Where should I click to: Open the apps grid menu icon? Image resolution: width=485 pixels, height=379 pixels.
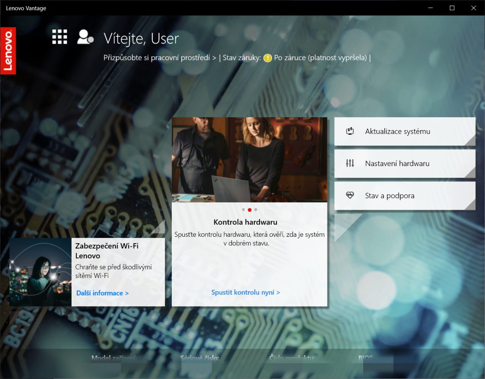59,37
